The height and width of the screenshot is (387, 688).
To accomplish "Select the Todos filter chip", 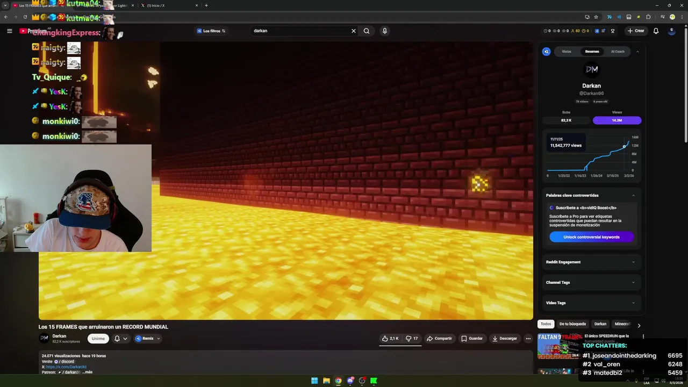I will click(546, 324).
